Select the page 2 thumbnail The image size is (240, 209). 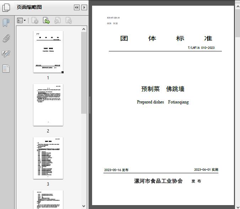48,105
